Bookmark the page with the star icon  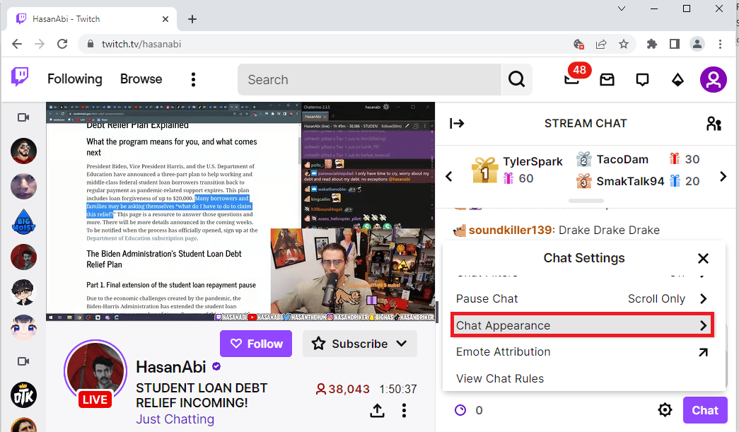[624, 44]
